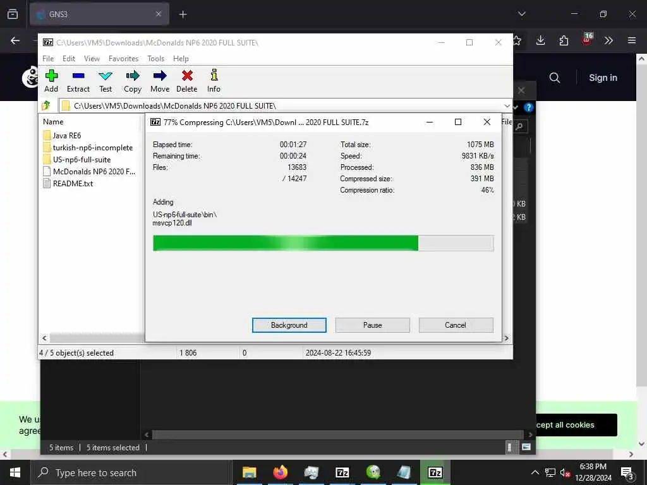Open the File menu in 7-Zip
The width and height of the screenshot is (647, 485).
coord(48,59)
